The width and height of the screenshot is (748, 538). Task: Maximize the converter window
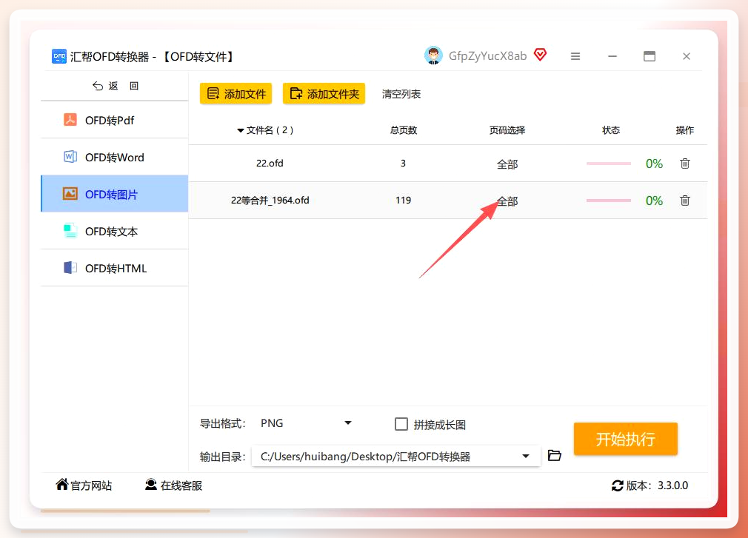[x=650, y=56]
